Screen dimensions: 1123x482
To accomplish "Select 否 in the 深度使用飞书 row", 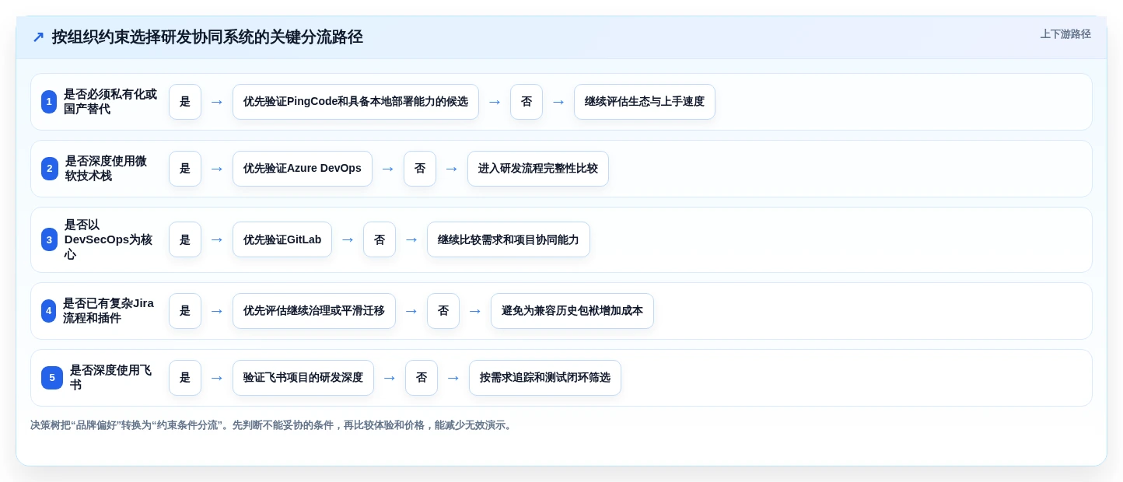I will coord(422,378).
